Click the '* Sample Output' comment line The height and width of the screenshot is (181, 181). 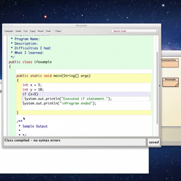click(x=33, y=126)
